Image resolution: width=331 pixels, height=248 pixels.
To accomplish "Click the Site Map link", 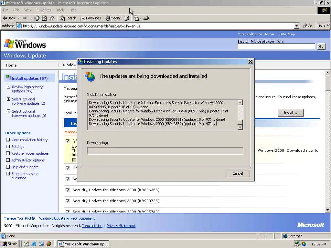I will 287,34.
